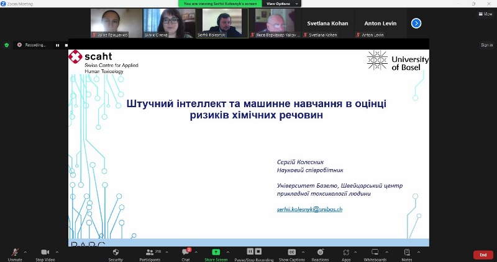Image resolution: width=497 pixels, height=262 pixels.
Task: Open share options arrow beside Share Screen
Action: click(228, 252)
